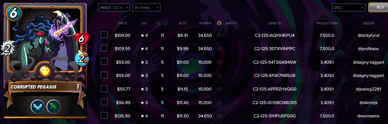Click the PRODUCTION column header
The height and width of the screenshot is (124, 388).
[327, 23]
